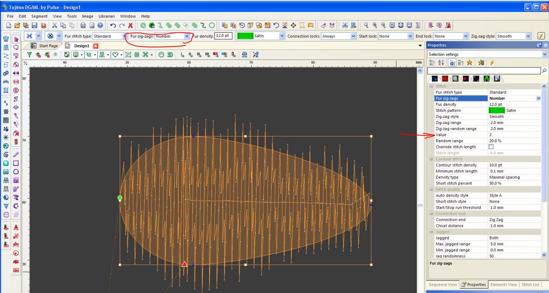Click the Redo arrow icon
549x293 pixels.
point(122,26)
